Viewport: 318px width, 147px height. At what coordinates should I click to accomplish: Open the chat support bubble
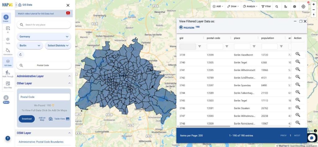tap(312, 138)
